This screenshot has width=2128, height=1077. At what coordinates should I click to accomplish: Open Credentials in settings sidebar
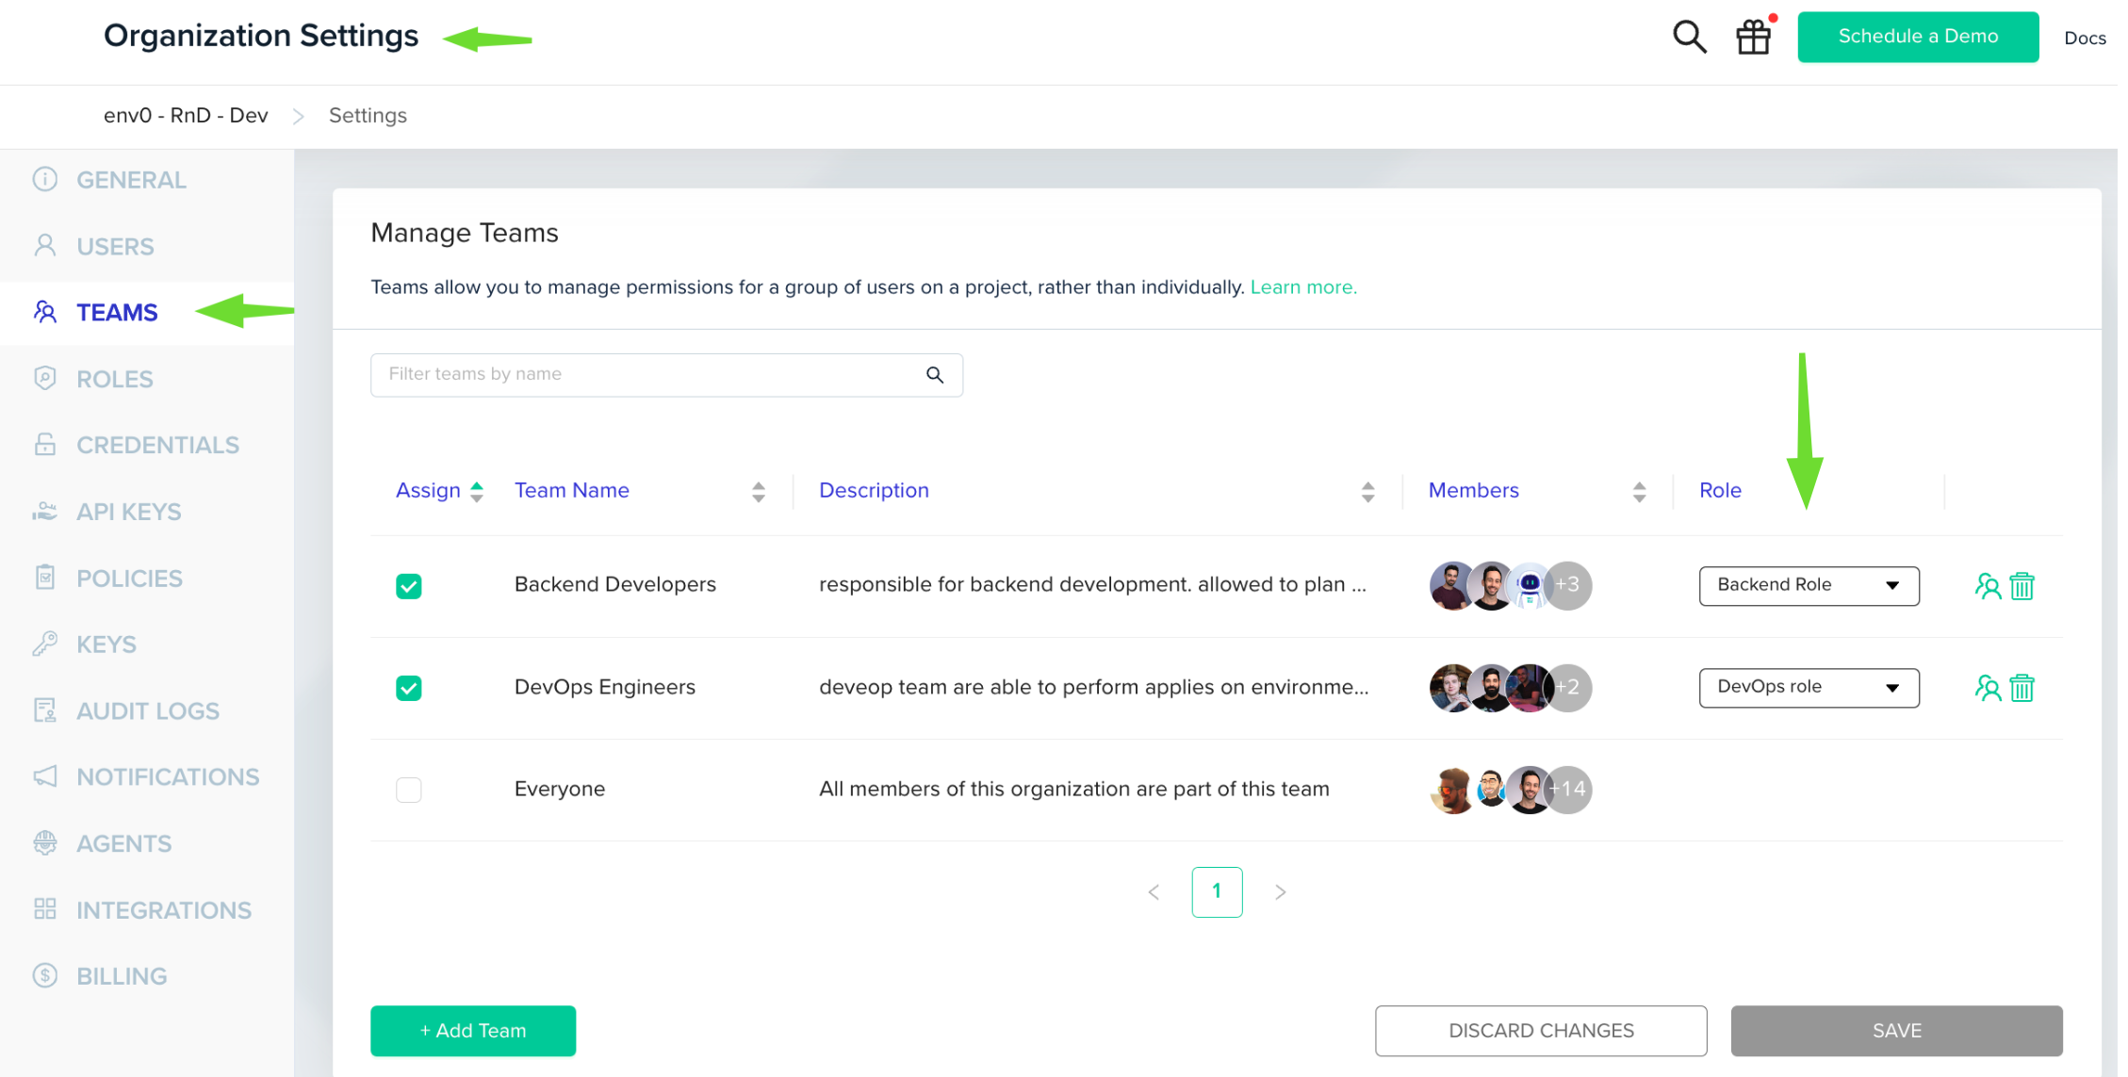coord(157,445)
